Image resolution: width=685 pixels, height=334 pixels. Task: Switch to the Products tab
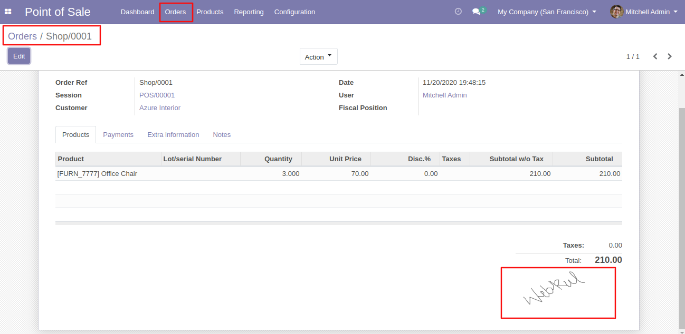click(x=75, y=135)
